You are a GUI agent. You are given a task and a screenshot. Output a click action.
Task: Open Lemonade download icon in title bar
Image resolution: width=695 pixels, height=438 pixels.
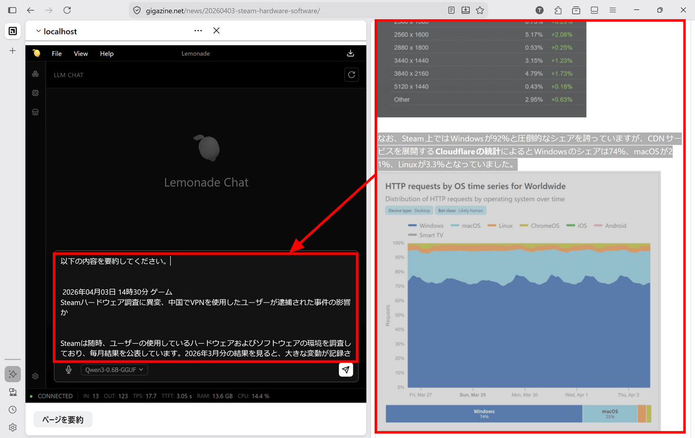350,53
